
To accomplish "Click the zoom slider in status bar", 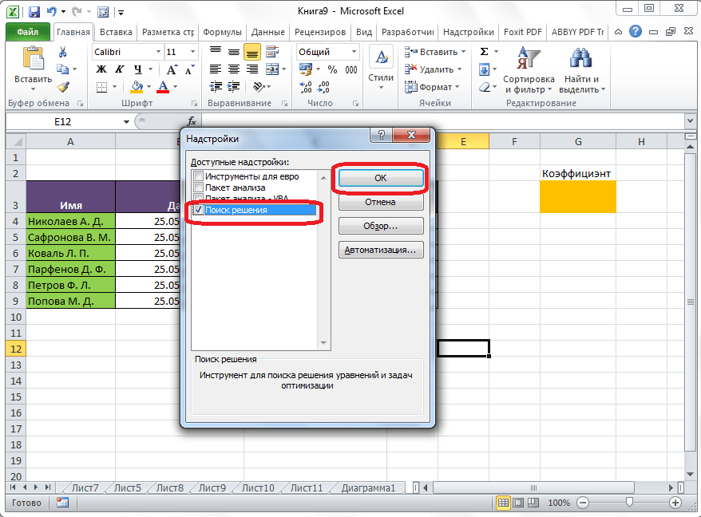I will click(x=630, y=503).
